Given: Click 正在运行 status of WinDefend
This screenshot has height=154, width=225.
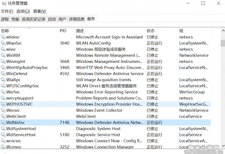Looking at the screenshot, I should point(154,74).
